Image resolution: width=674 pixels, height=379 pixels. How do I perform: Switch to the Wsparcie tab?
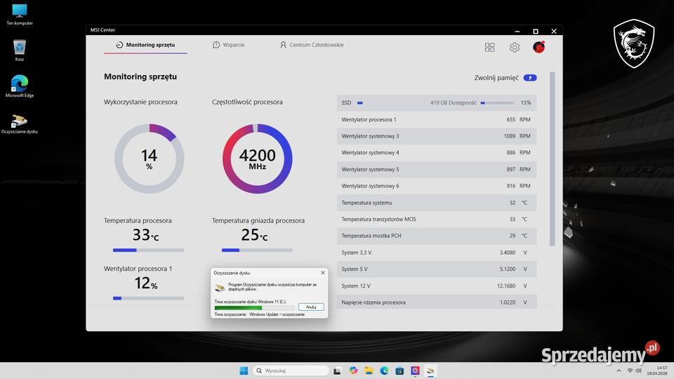coord(229,45)
